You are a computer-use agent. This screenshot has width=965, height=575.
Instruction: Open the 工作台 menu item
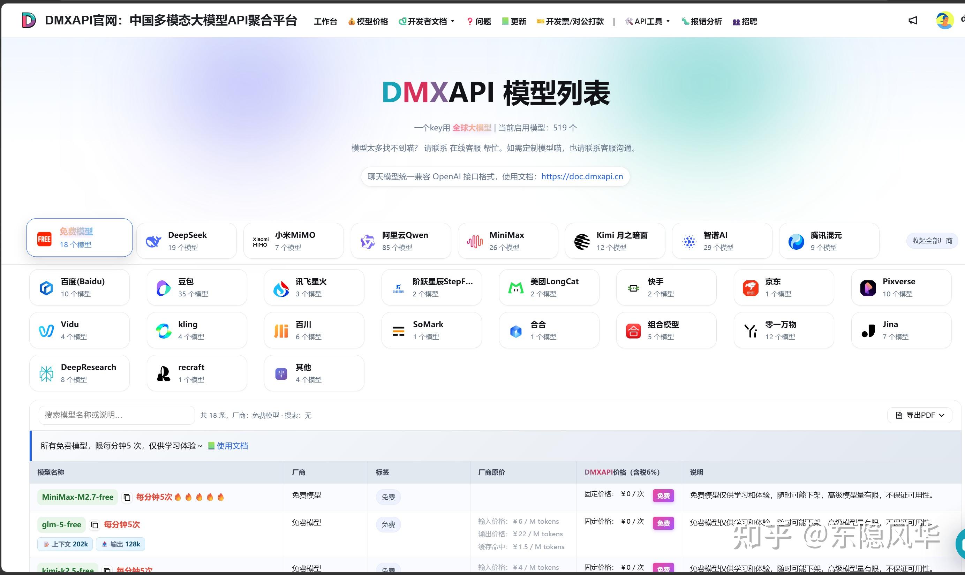click(x=325, y=21)
